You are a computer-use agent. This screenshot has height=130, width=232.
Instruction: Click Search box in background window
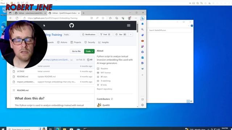[x=170, y=30]
